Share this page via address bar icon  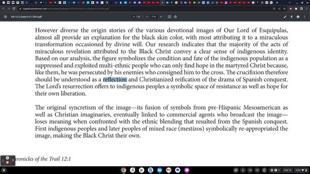pos(279,9)
